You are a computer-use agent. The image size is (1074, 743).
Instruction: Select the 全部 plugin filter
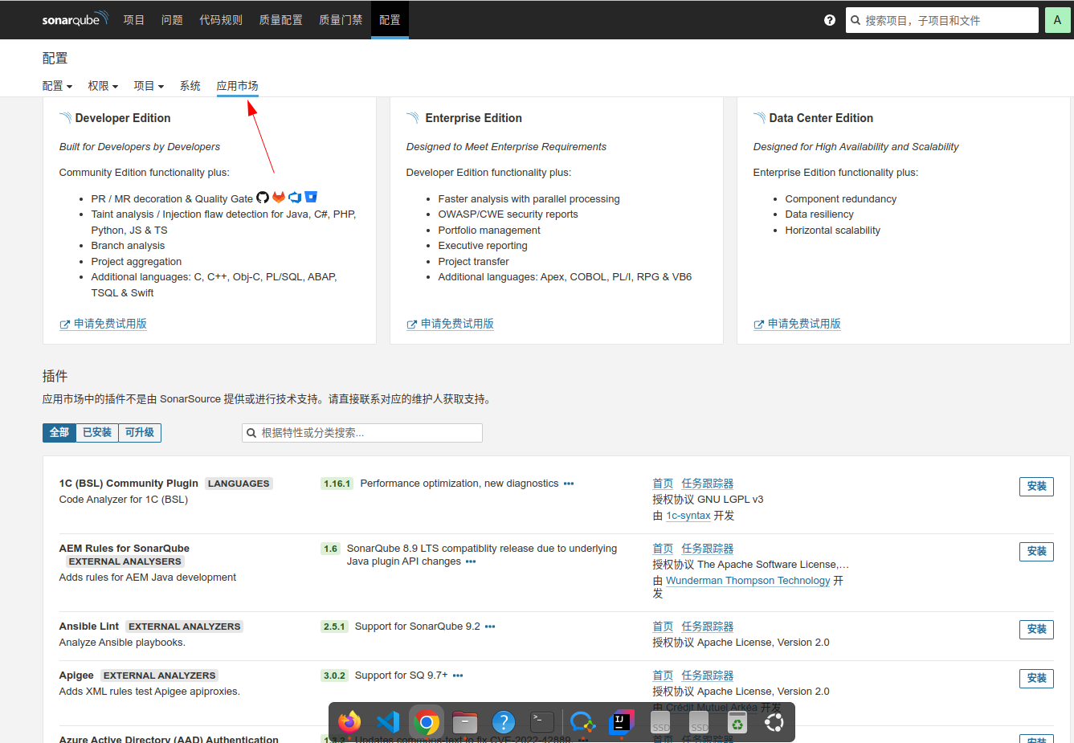pyautogui.click(x=59, y=433)
